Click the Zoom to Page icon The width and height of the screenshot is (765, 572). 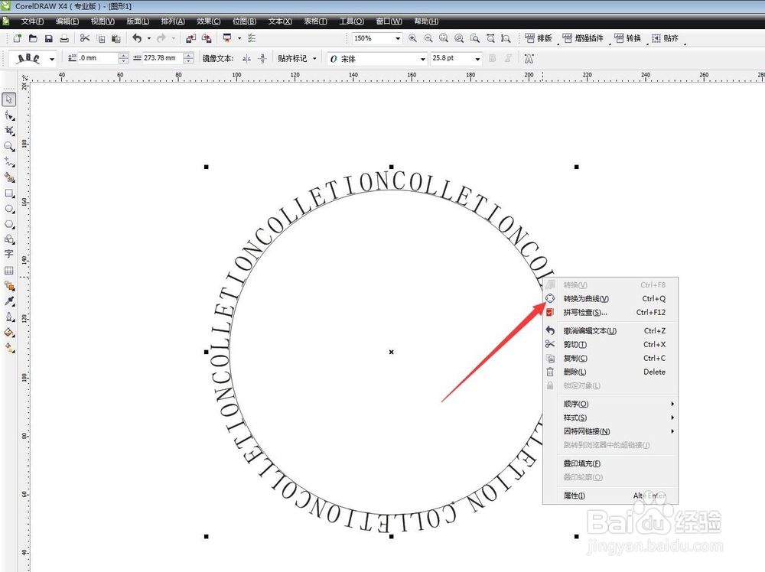point(475,38)
